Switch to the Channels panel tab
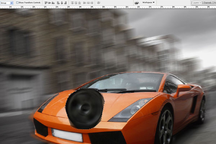This screenshot has width=216, height=144. (x=207, y=3)
